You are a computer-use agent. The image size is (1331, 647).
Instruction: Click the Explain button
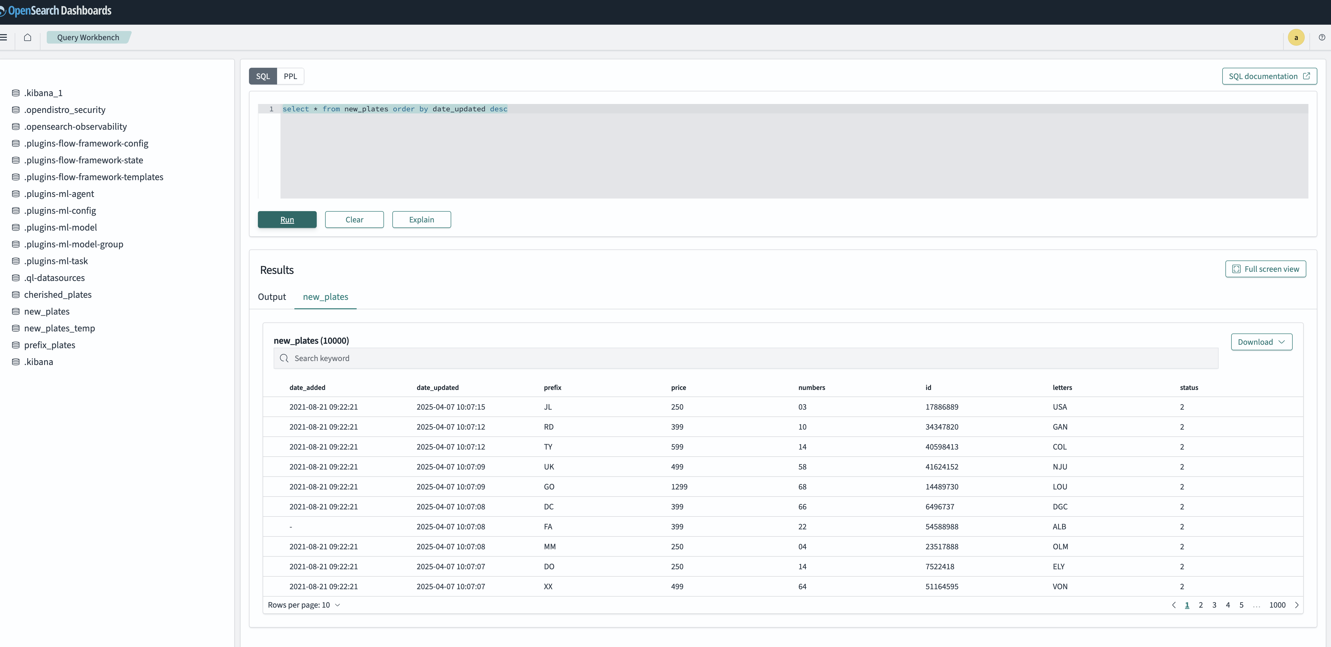(x=422, y=220)
